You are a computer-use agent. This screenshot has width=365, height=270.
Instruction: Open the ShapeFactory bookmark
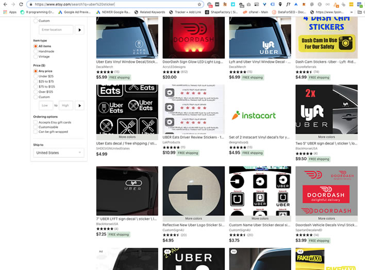point(222,12)
